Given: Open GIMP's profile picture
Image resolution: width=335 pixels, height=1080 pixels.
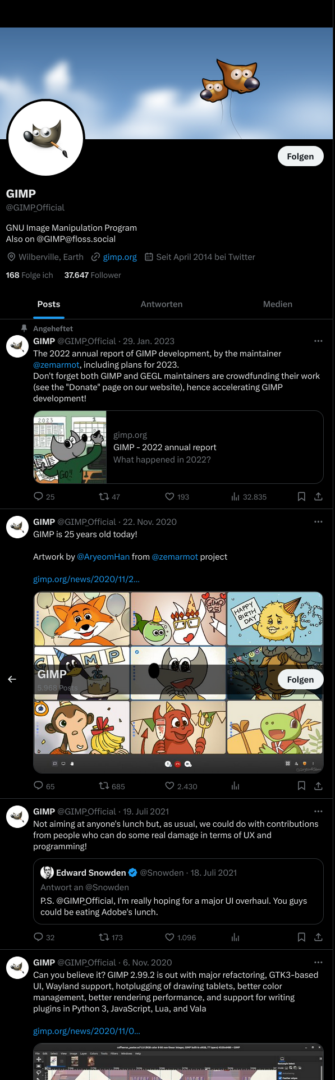Looking at the screenshot, I should click(x=45, y=138).
